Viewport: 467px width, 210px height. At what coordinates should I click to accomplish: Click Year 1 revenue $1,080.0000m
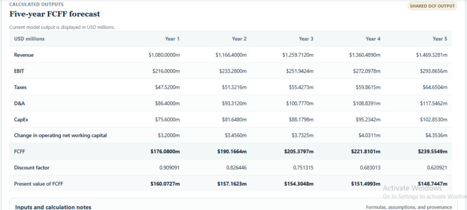point(164,55)
